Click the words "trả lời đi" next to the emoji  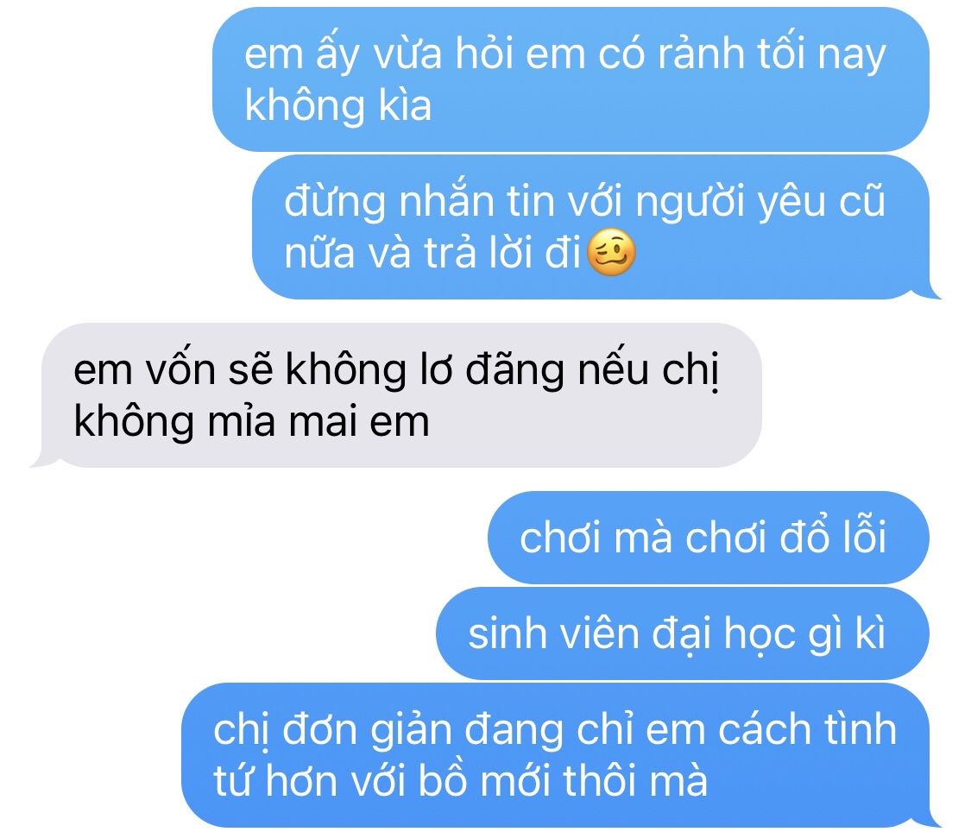501,254
